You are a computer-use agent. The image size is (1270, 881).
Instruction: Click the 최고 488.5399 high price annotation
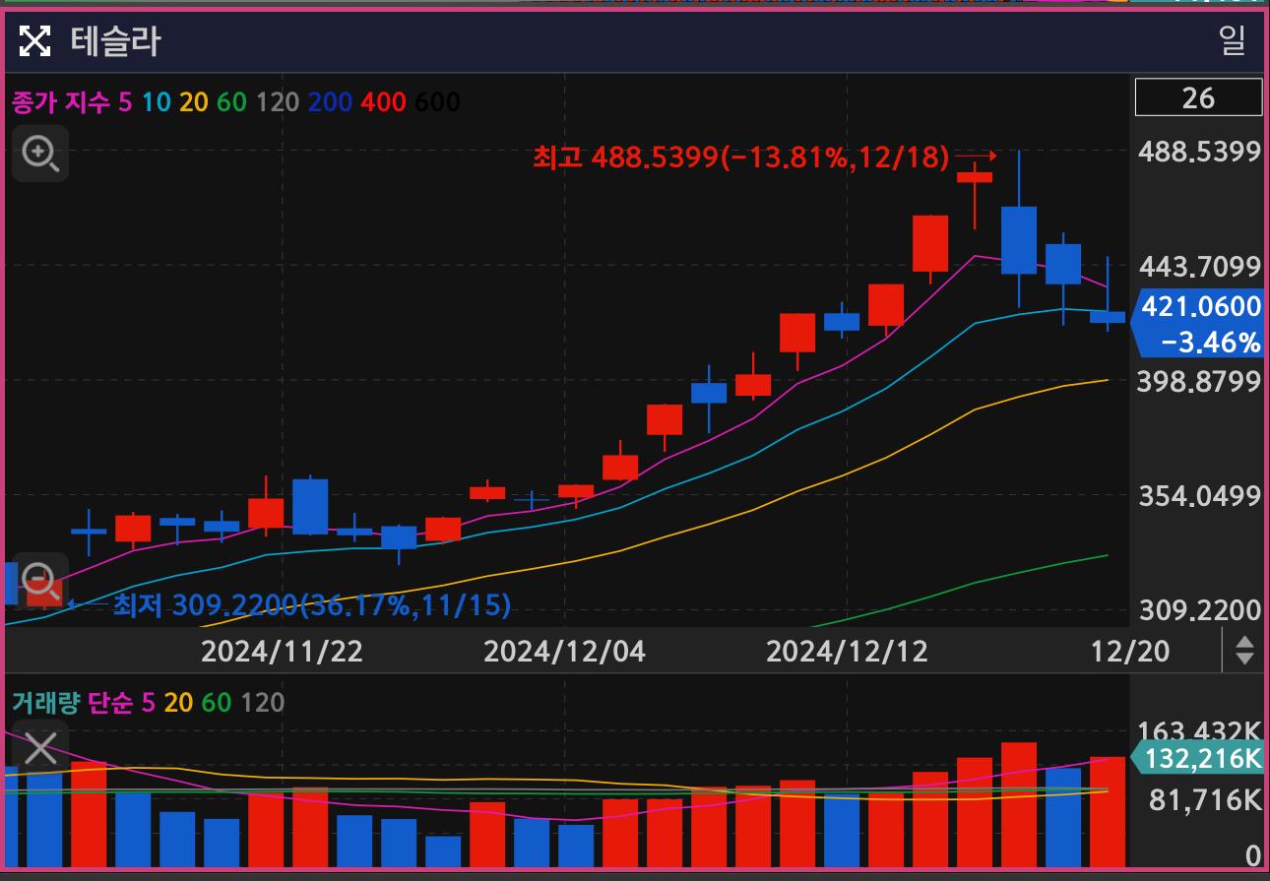[x=741, y=157]
